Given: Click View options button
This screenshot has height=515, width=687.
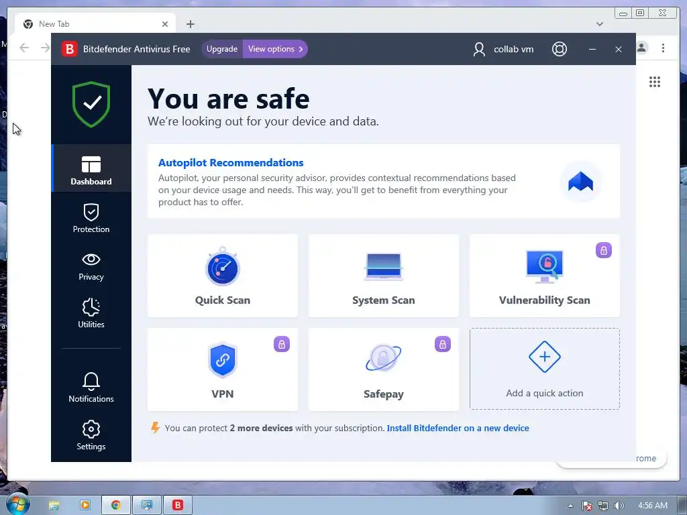Looking at the screenshot, I should pyautogui.click(x=275, y=49).
